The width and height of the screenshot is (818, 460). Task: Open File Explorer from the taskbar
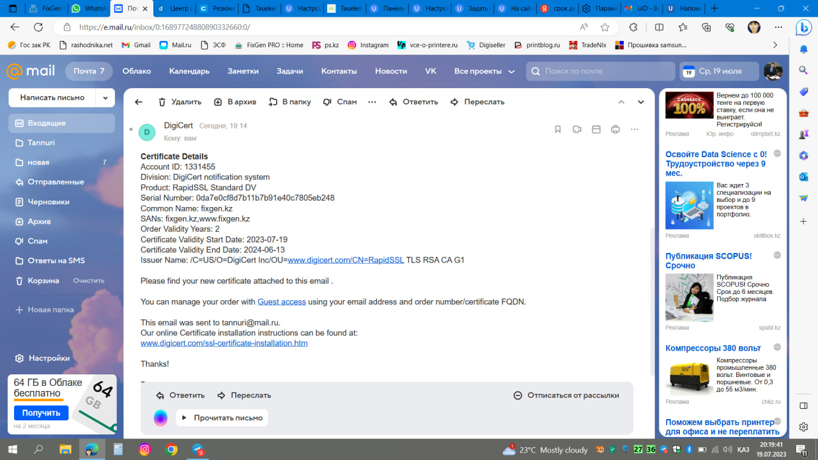pos(65,450)
